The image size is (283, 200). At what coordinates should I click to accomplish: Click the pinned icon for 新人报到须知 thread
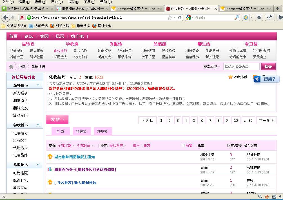[50, 182]
